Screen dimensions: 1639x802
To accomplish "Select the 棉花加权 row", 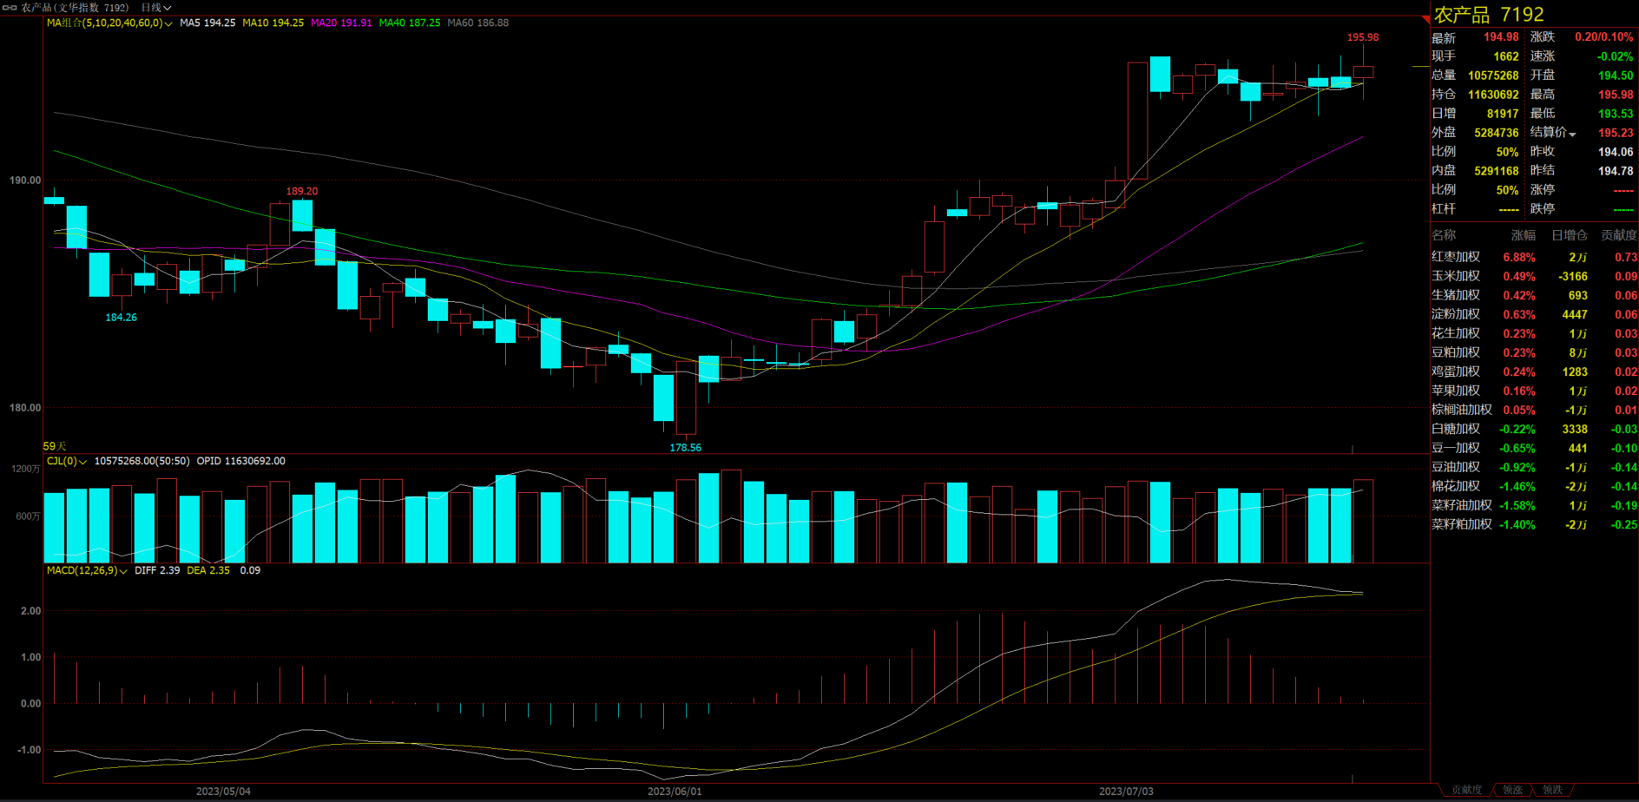I will [x=1534, y=487].
